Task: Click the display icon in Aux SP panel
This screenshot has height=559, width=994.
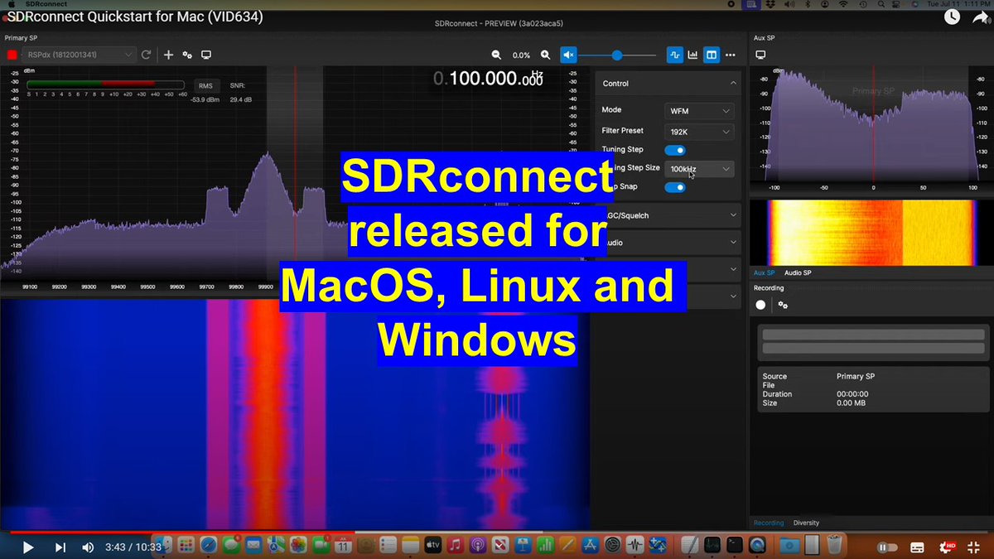Action: [760, 55]
